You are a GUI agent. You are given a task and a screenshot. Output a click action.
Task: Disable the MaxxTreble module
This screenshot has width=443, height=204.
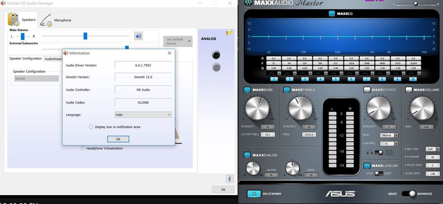pyautogui.click(x=286, y=90)
